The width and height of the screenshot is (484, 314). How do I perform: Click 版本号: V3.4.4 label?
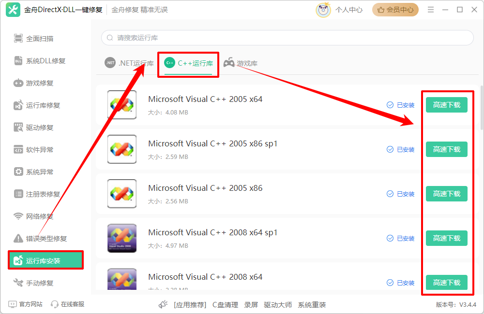coord(456,305)
